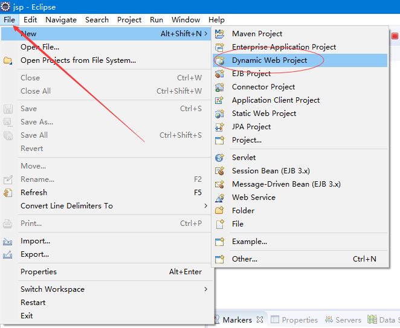The height and width of the screenshot is (328, 400).
Task: Click the Other... wizard icon
Action: 219,259
